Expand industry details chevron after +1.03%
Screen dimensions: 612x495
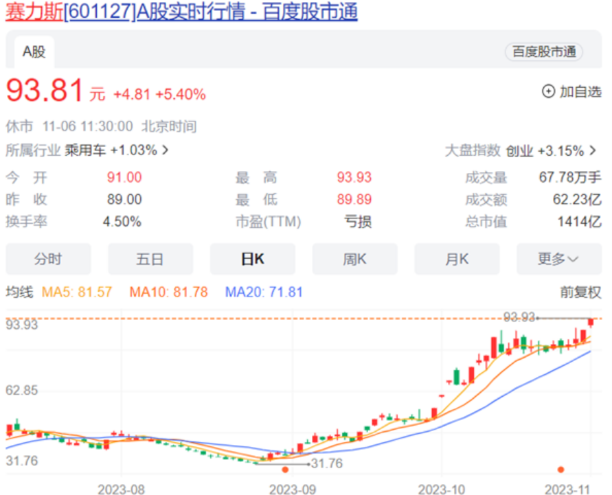point(166,150)
